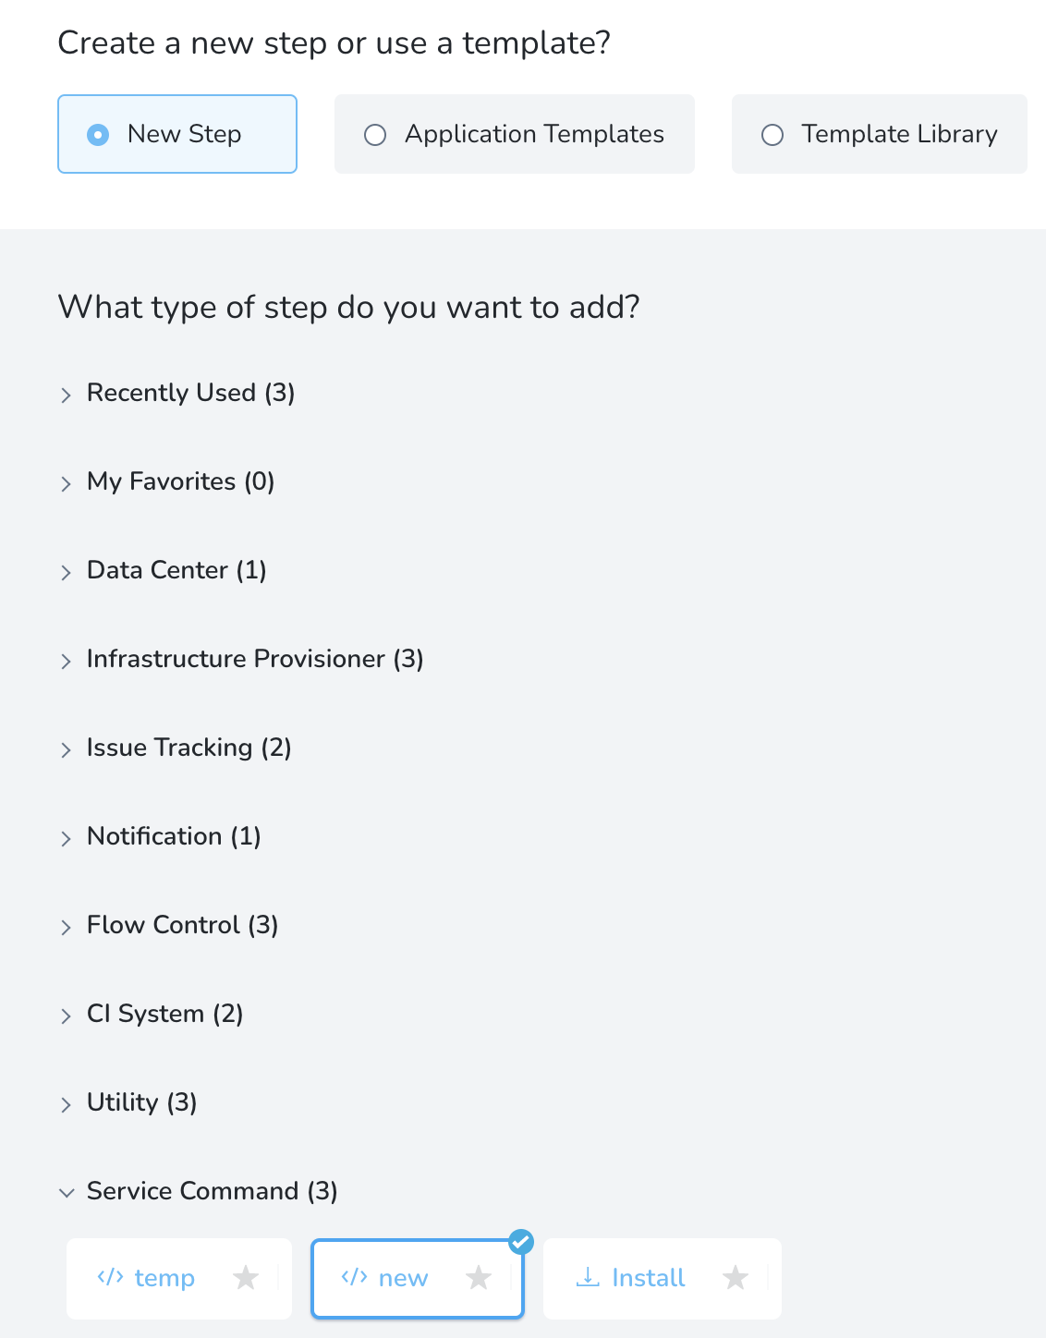Select the New Step radio option
The height and width of the screenshot is (1338, 1046).
pos(177,134)
